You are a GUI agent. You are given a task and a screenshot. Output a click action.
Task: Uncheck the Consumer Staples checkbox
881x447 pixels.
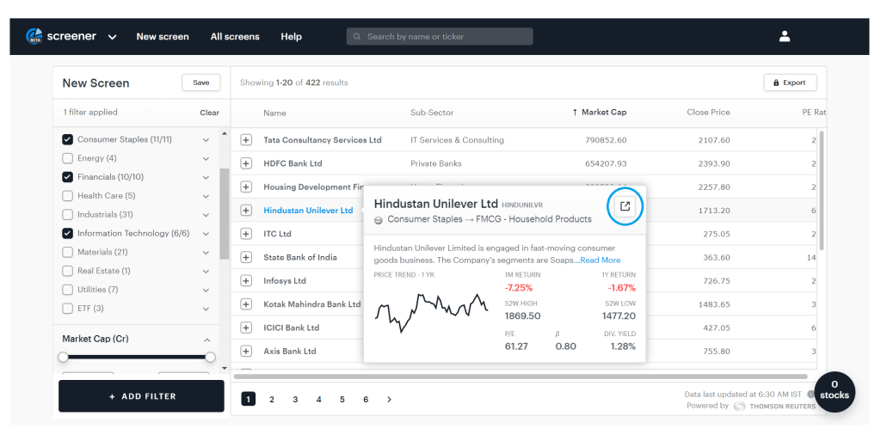coord(67,140)
